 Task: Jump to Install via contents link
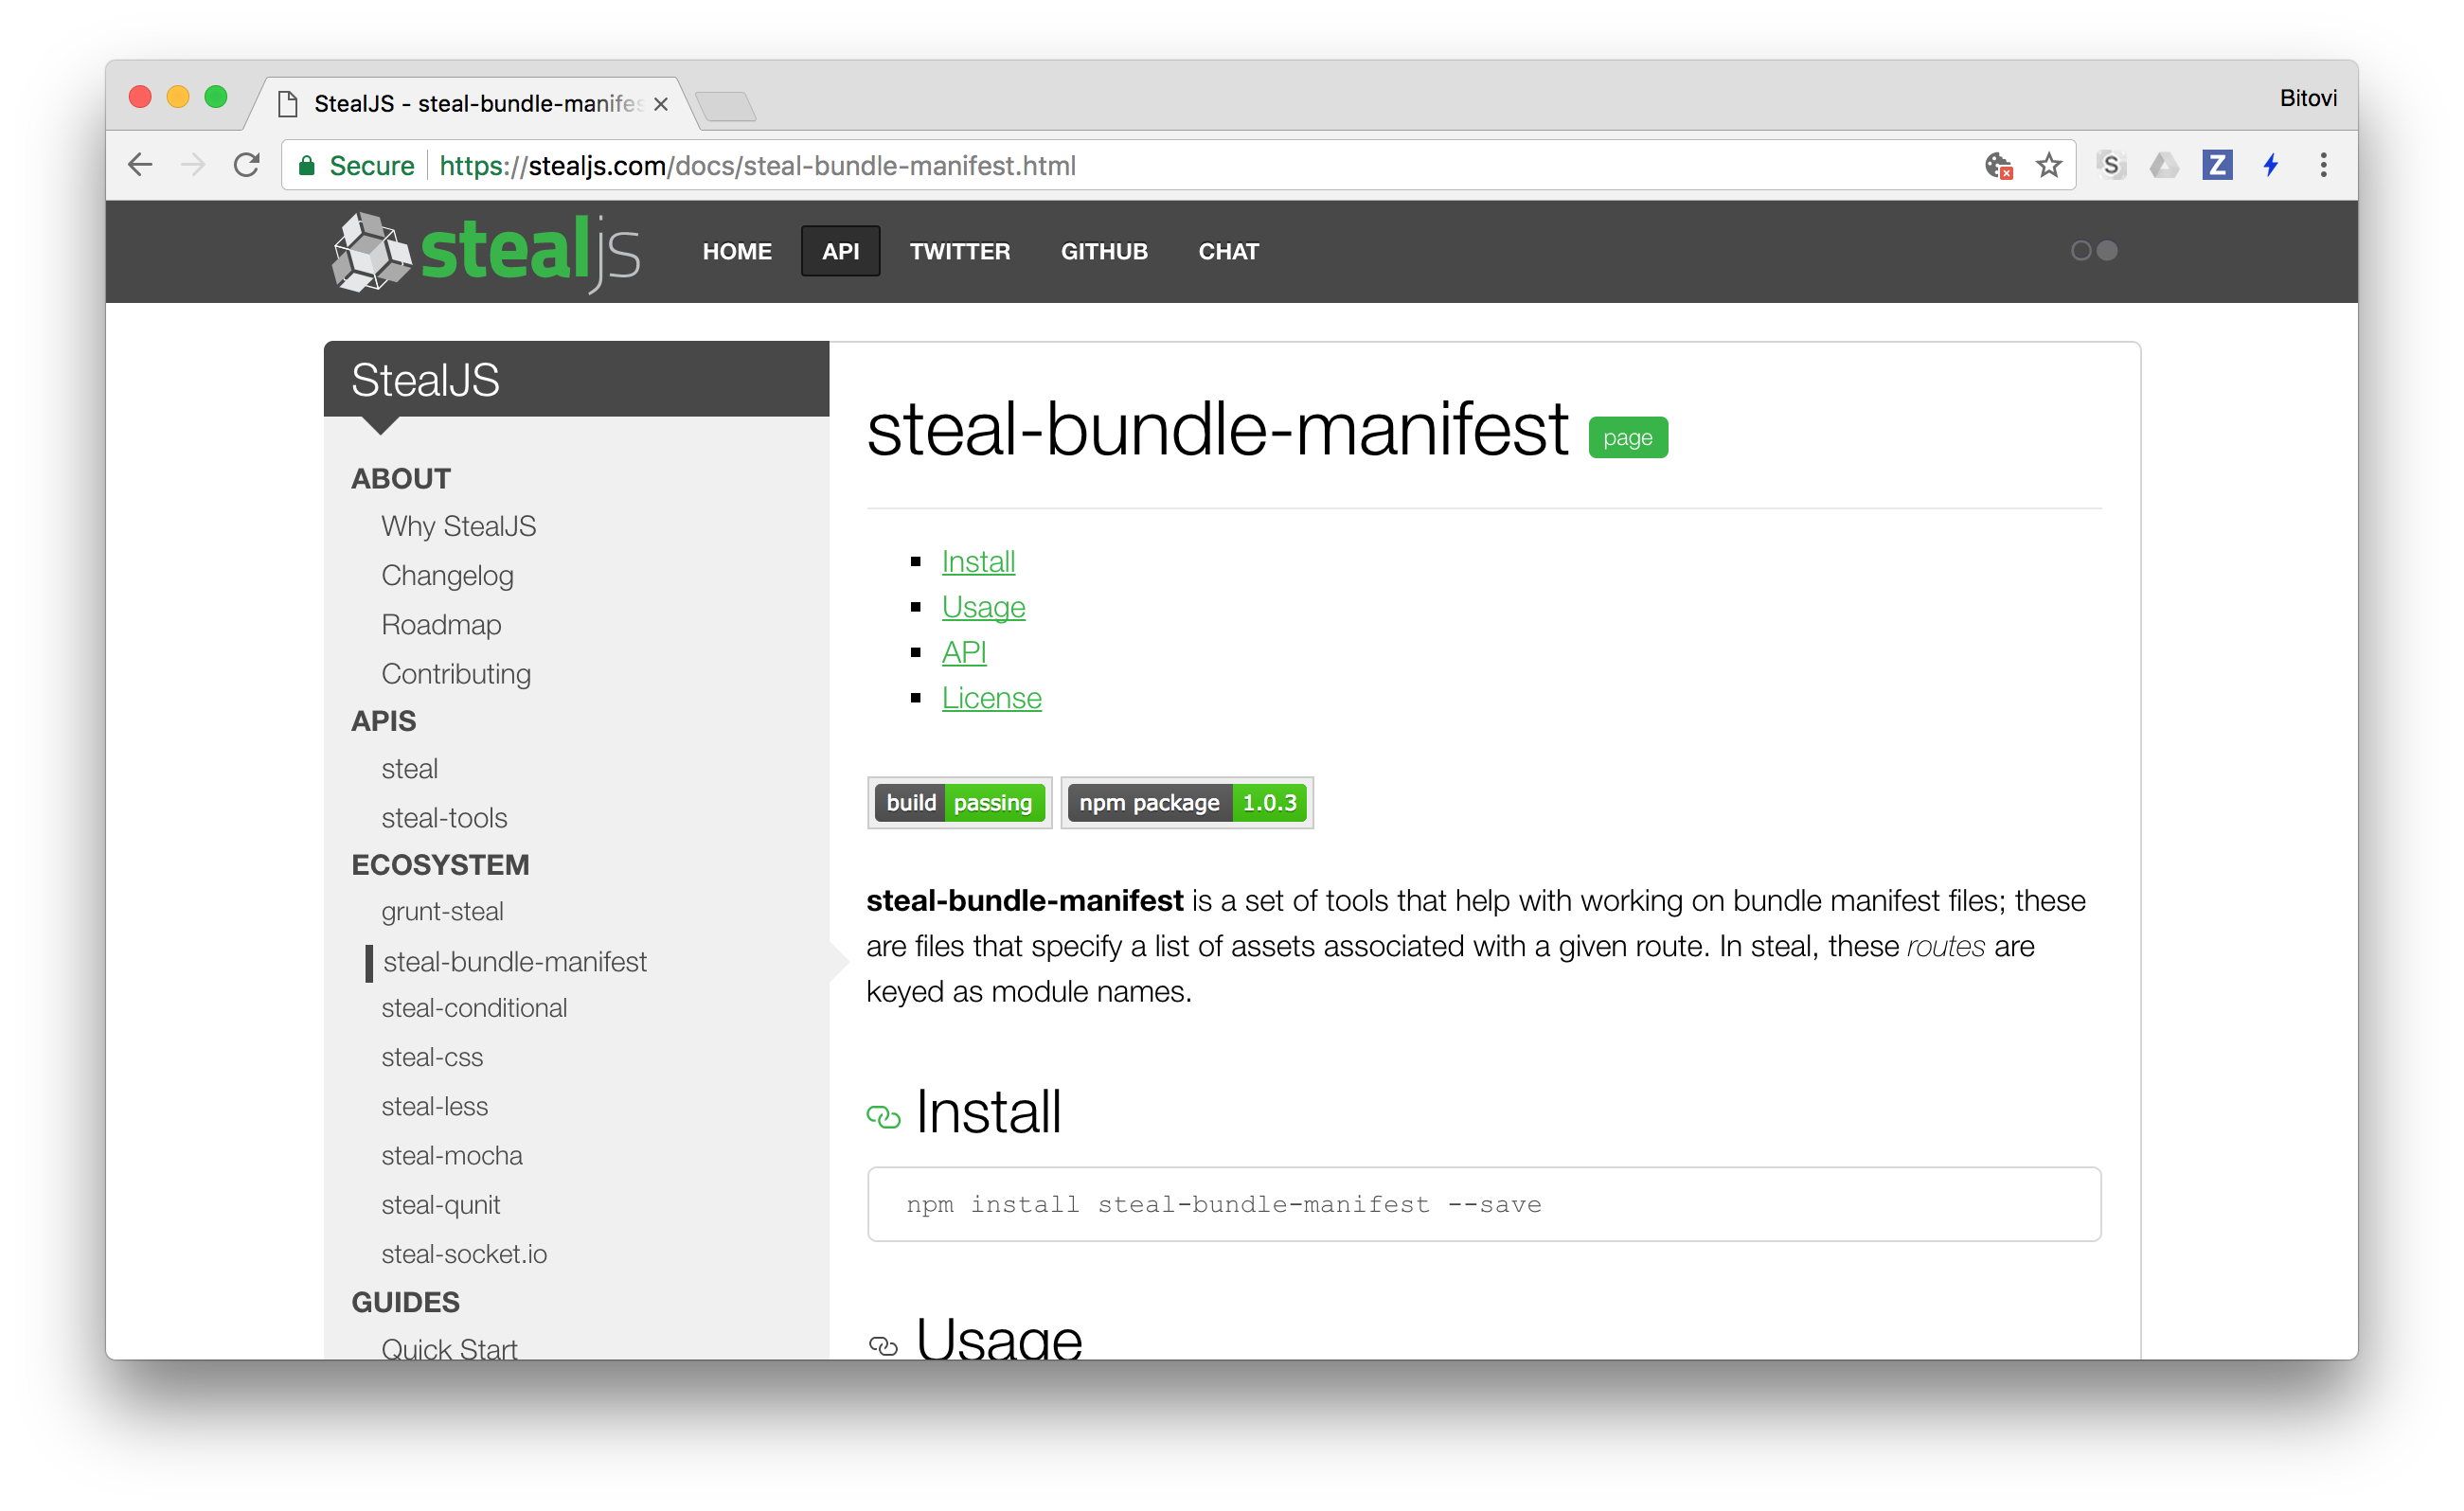[978, 562]
